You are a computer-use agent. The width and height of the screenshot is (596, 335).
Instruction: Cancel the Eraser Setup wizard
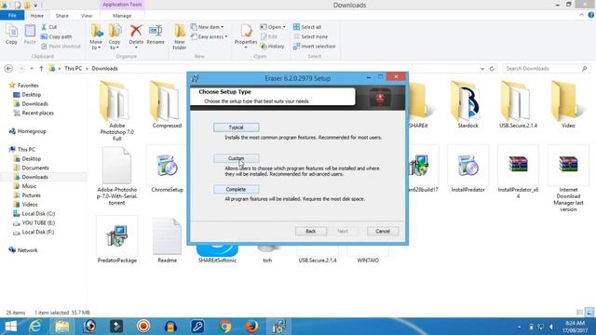[x=383, y=231]
